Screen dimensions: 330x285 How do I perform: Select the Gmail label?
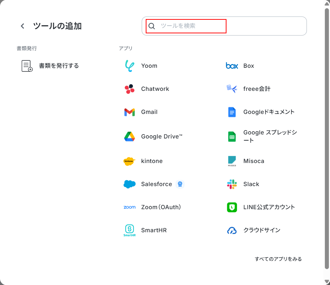(149, 112)
